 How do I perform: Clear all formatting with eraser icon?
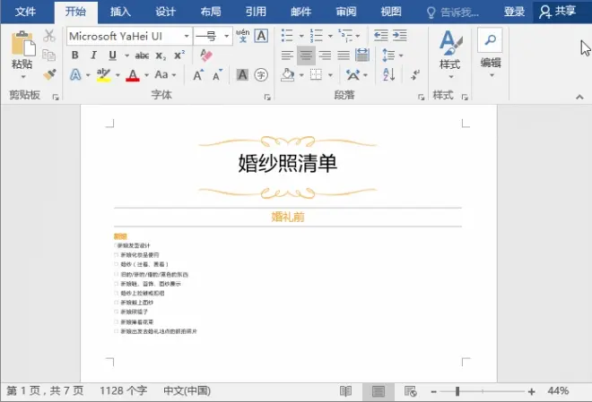(206, 56)
